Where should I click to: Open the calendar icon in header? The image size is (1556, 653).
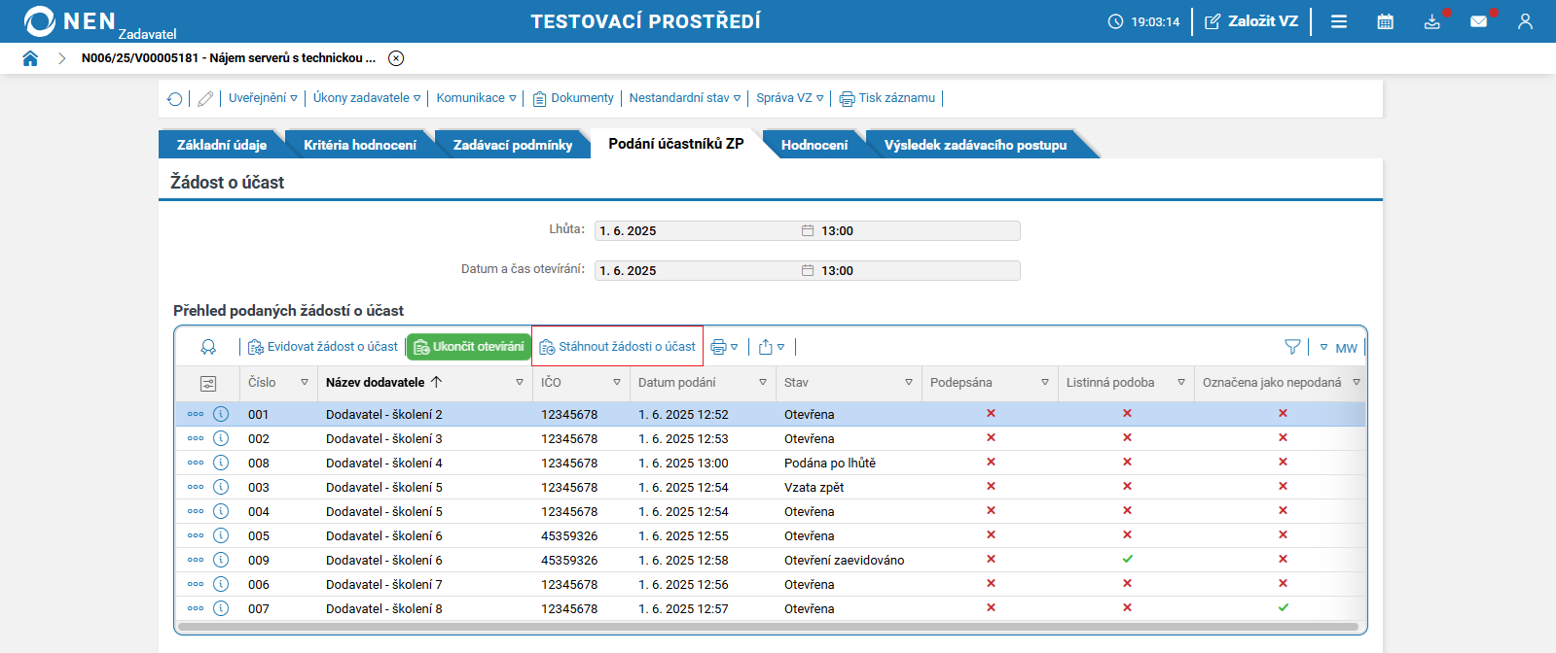point(1385,21)
